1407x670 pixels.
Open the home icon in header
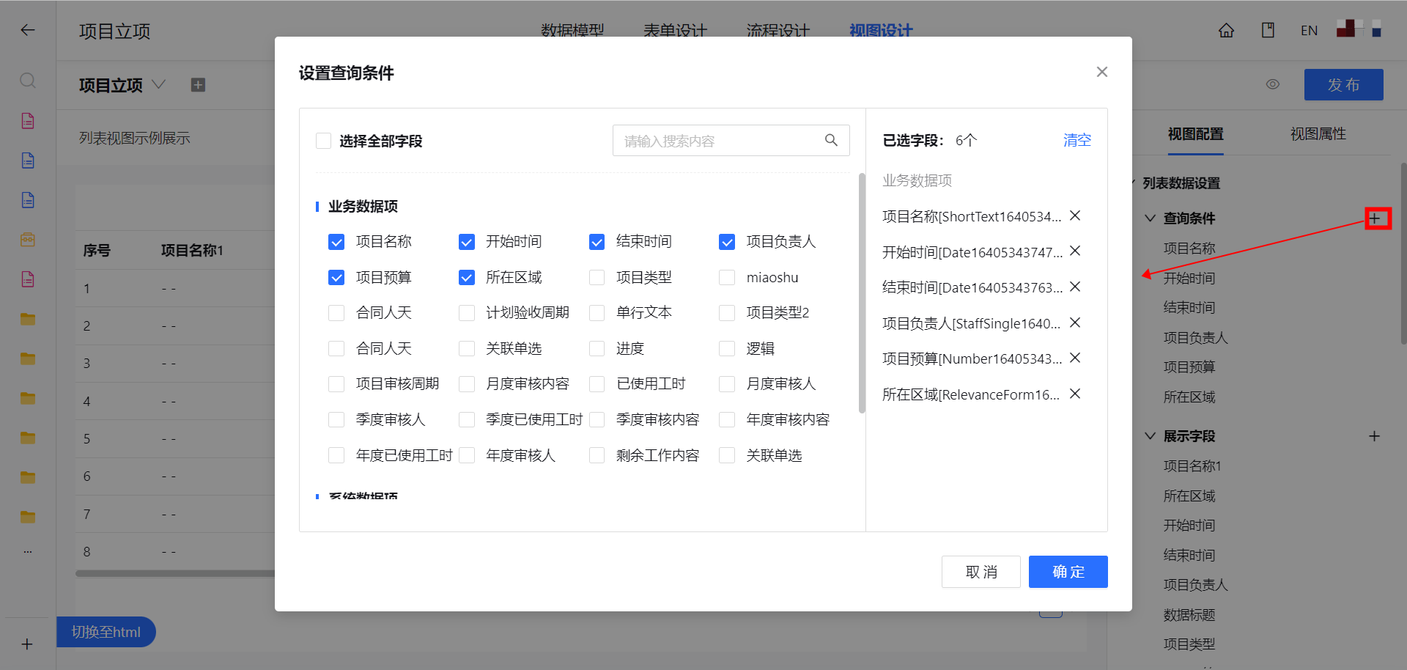pos(1226,30)
